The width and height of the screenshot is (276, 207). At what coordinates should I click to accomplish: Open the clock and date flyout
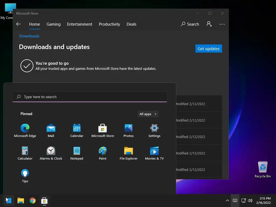(264, 201)
